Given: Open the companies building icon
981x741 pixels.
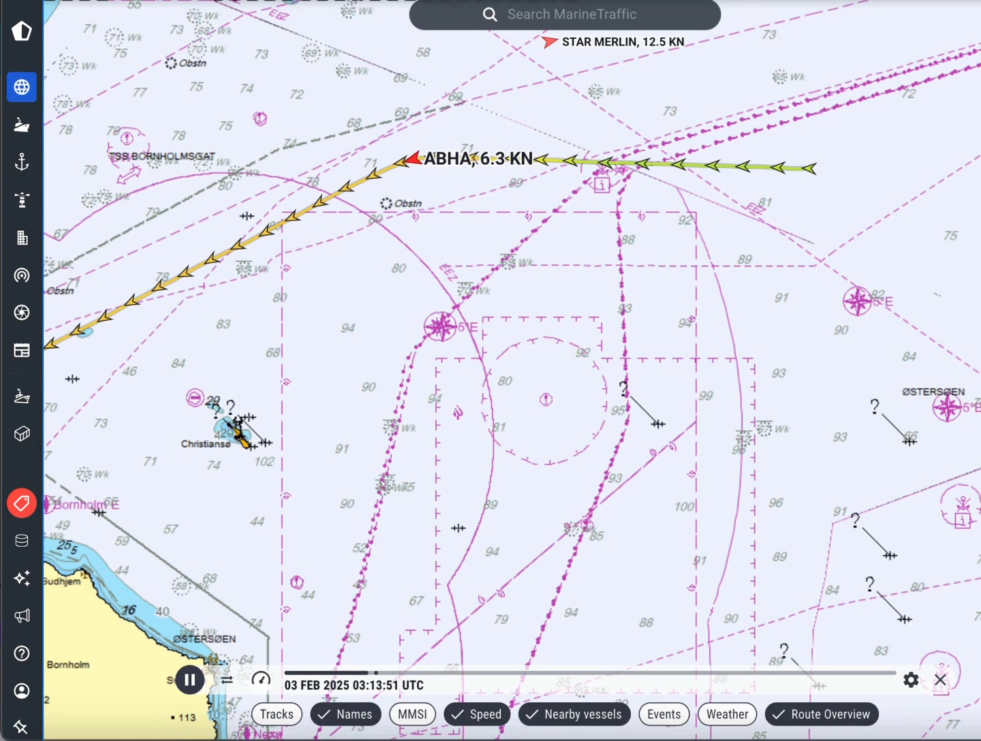Looking at the screenshot, I should (x=22, y=238).
